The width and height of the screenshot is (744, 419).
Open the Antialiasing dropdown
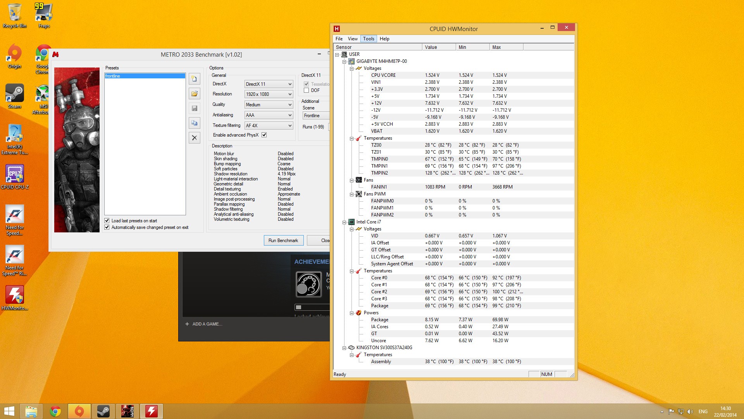(x=269, y=115)
